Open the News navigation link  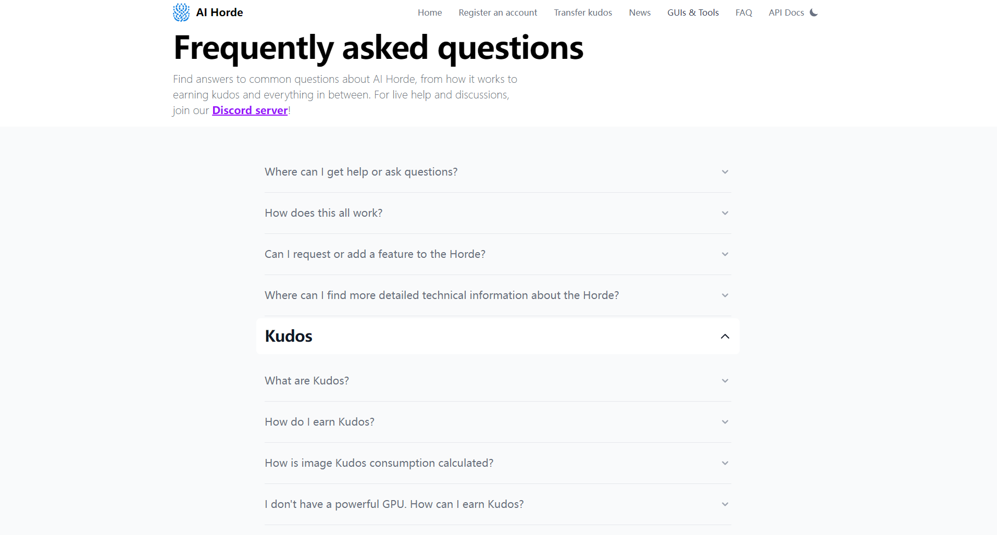point(640,13)
